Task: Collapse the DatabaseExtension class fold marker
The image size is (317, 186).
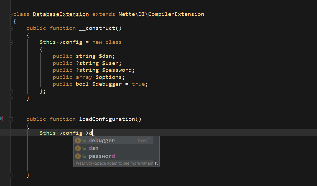Action: (11, 14)
